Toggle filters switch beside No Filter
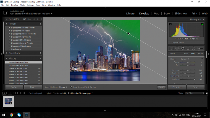 click(x=207, y=93)
